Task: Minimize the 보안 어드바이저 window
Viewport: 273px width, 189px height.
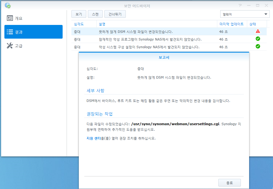Action: click(249, 5)
